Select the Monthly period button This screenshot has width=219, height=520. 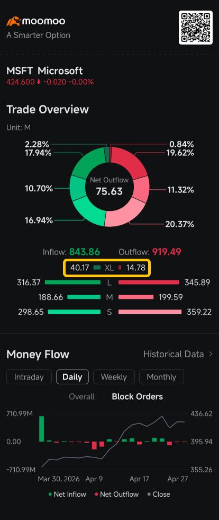(161, 377)
